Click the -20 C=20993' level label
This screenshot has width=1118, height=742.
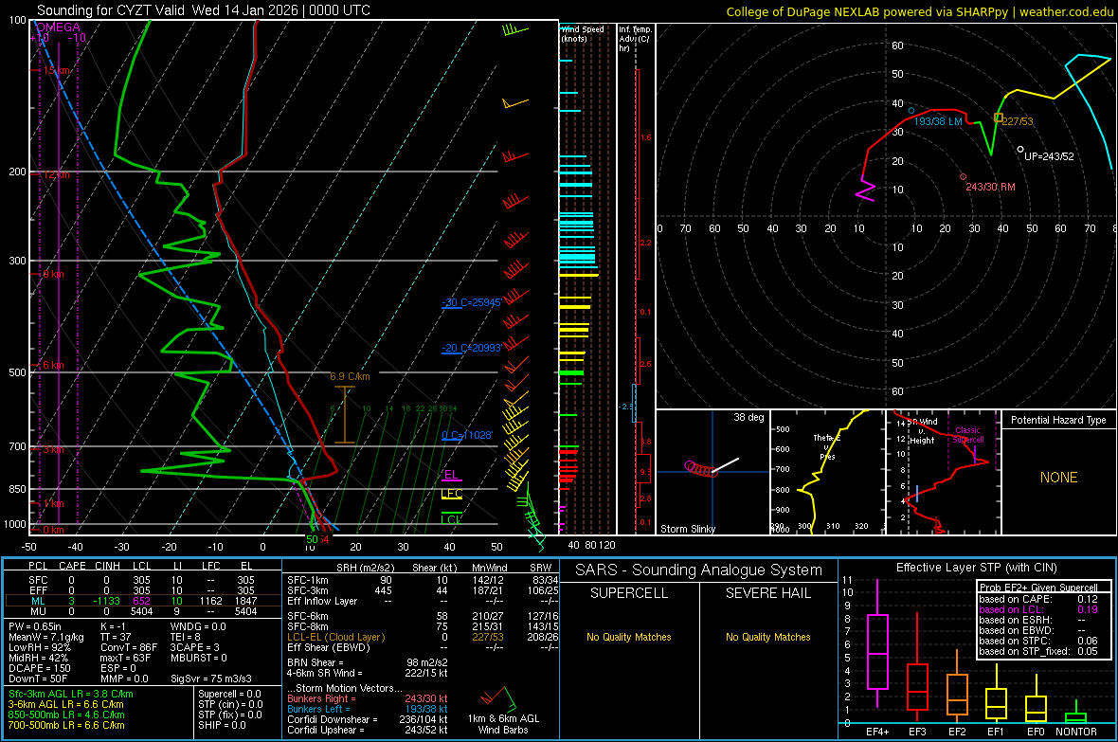coord(472,348)
